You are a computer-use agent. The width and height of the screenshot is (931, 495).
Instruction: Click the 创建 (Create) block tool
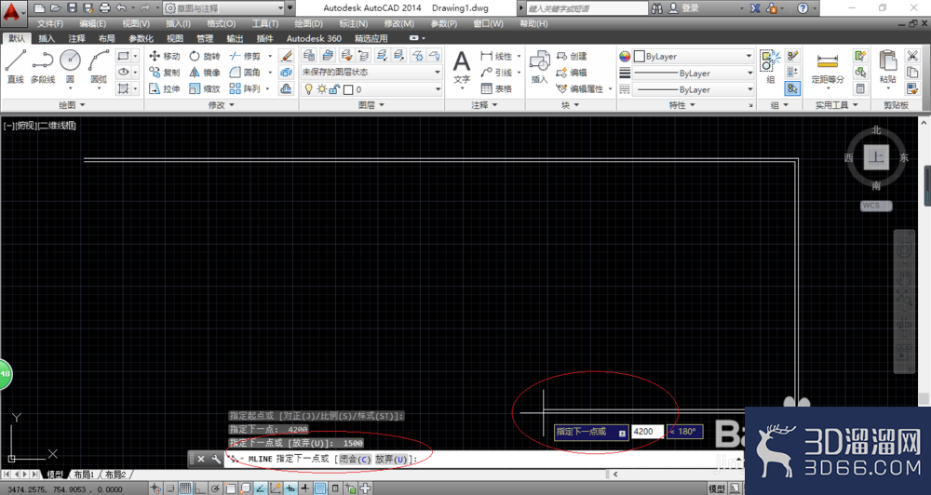572,56
